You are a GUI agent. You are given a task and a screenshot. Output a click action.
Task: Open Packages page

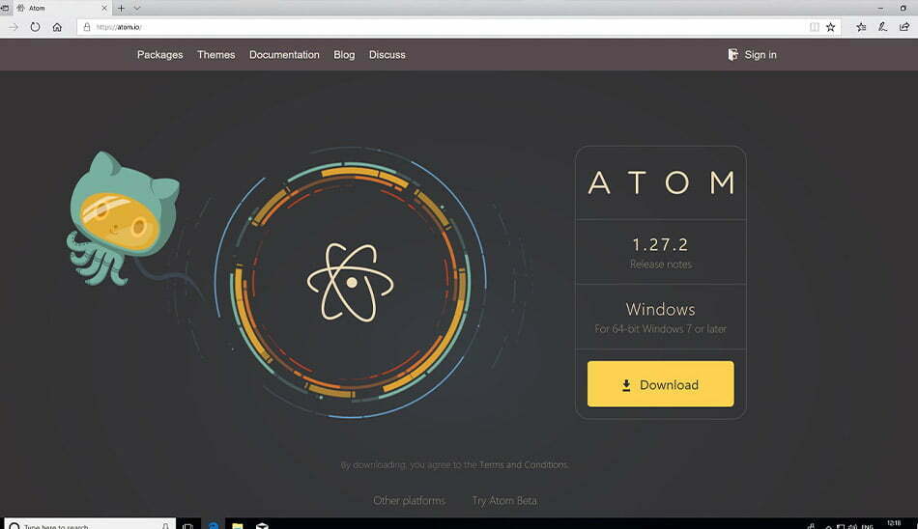159,54
